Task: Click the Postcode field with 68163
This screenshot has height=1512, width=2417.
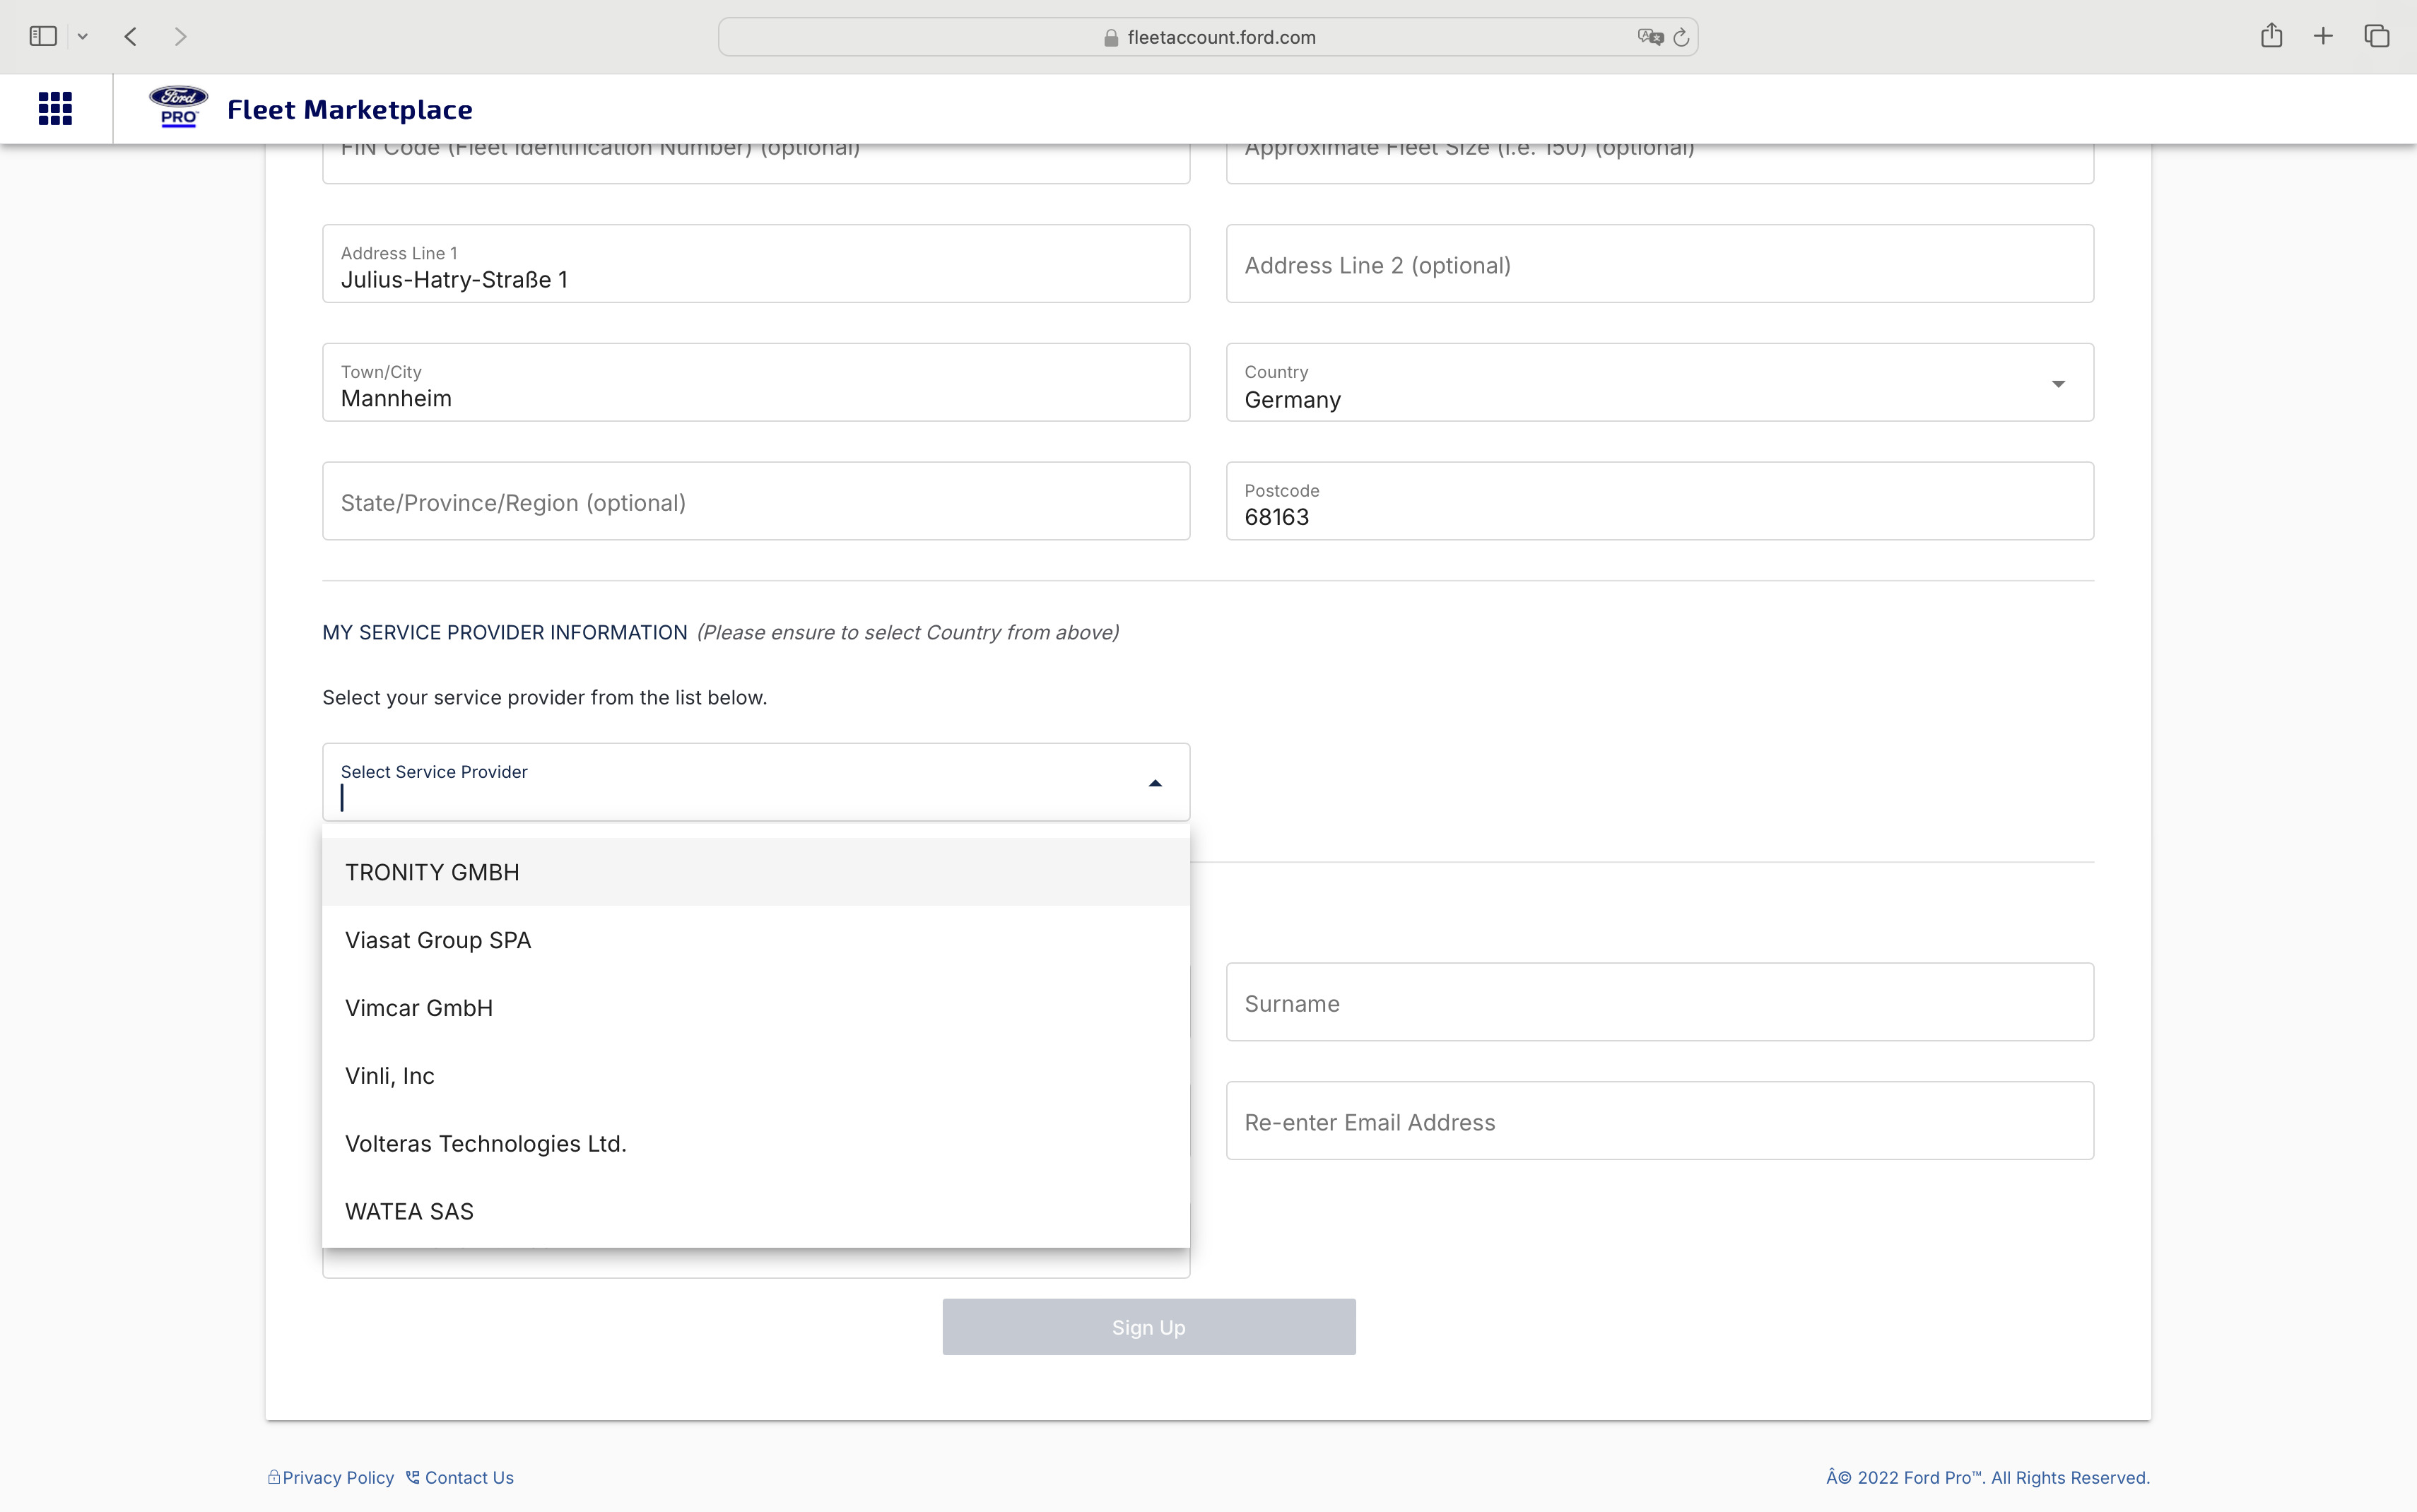Action: coord(1660,501)
